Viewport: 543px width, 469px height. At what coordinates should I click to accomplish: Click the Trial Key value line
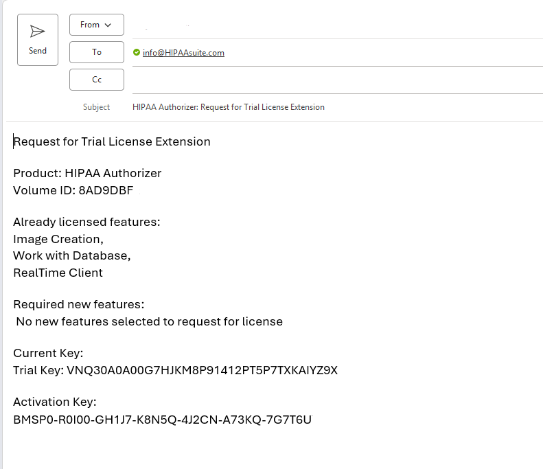point(175,370)
